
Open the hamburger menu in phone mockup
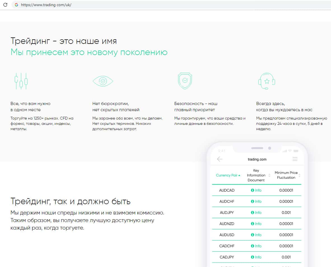click(295, 159)
